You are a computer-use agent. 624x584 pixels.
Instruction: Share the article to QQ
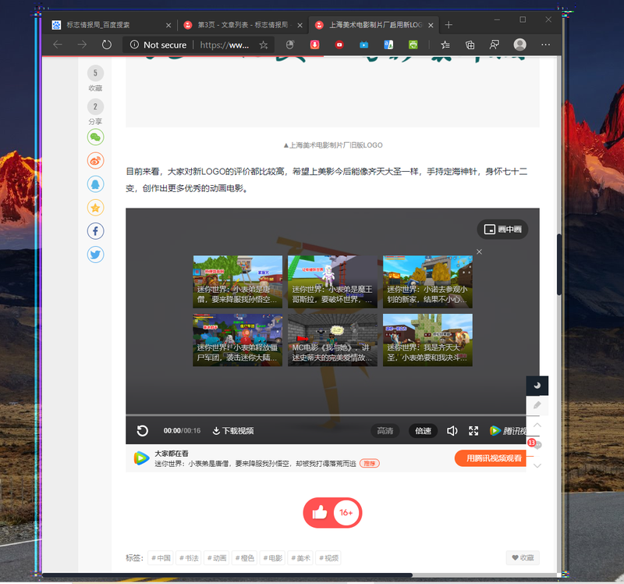[95, 184]
